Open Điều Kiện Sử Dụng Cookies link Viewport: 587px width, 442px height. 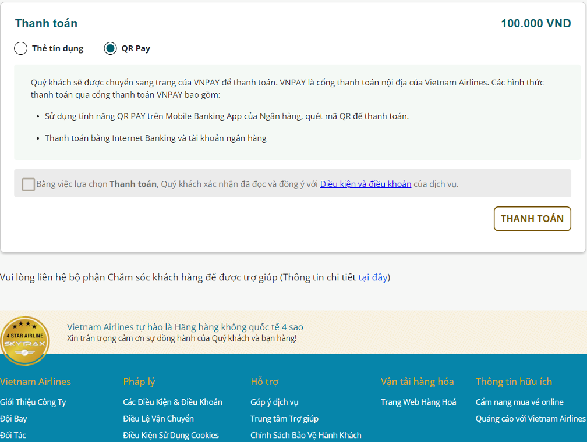171,435
